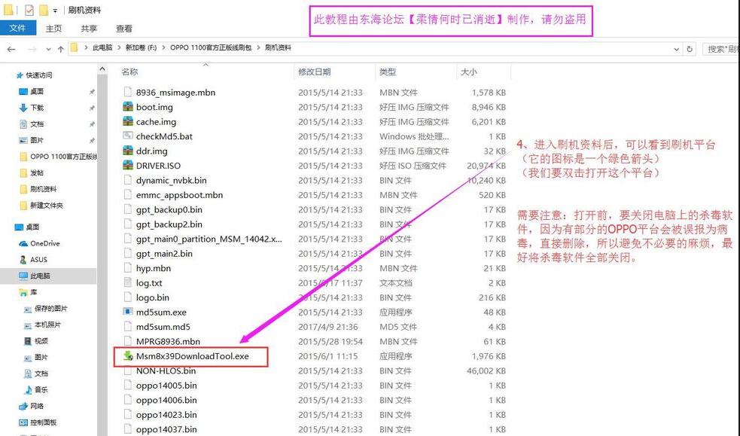Select the file gpt_backup2.bin

[x=169, y=224]
